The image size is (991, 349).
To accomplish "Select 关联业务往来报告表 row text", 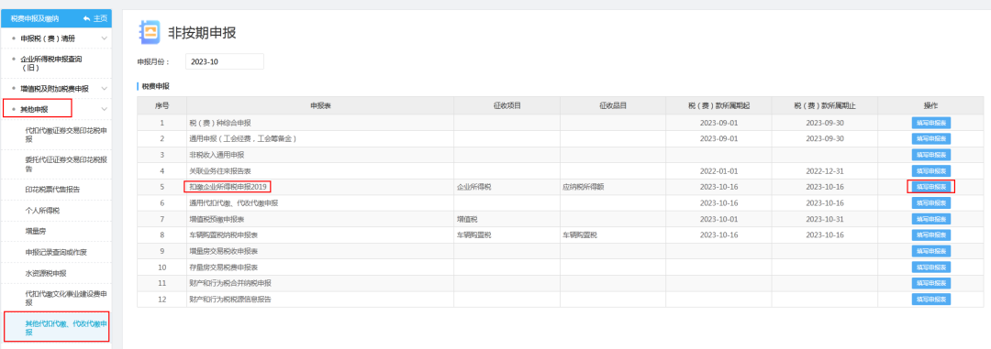I will click(x=220, y=171).
